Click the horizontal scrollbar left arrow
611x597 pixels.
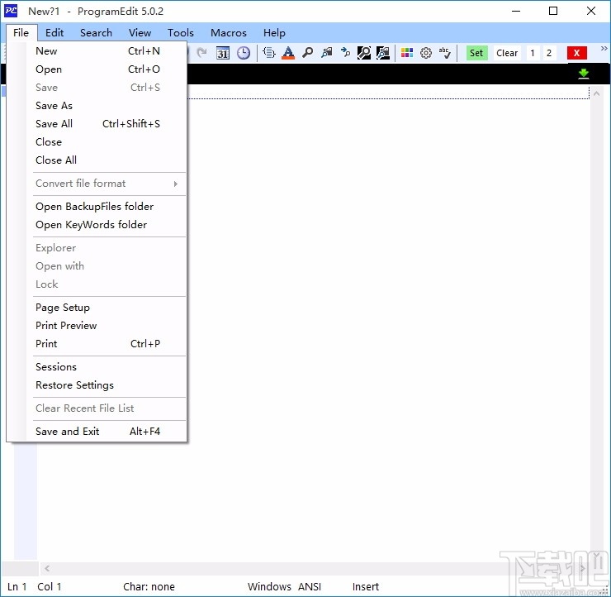tap(47, 569)
